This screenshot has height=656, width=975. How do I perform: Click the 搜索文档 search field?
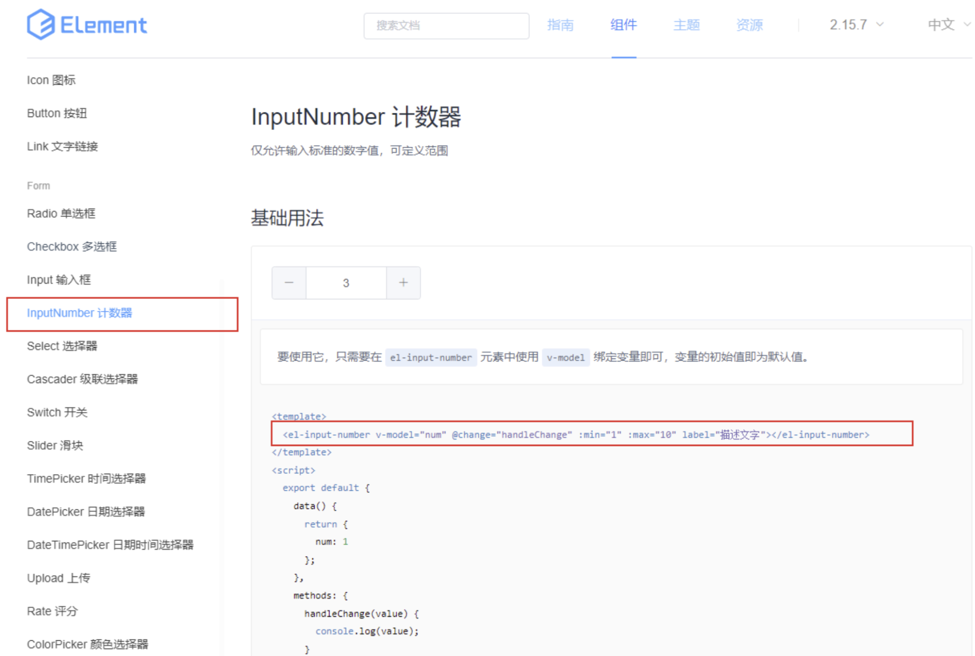(446, 25)
